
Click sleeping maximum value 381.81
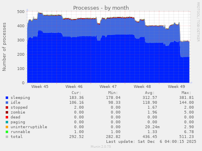[187, 98]
